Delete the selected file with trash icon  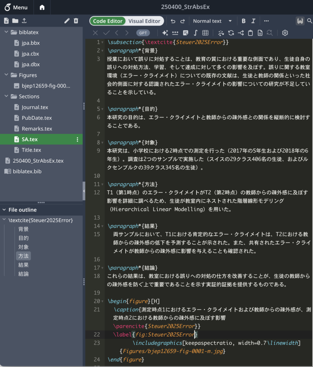(76, 21)
